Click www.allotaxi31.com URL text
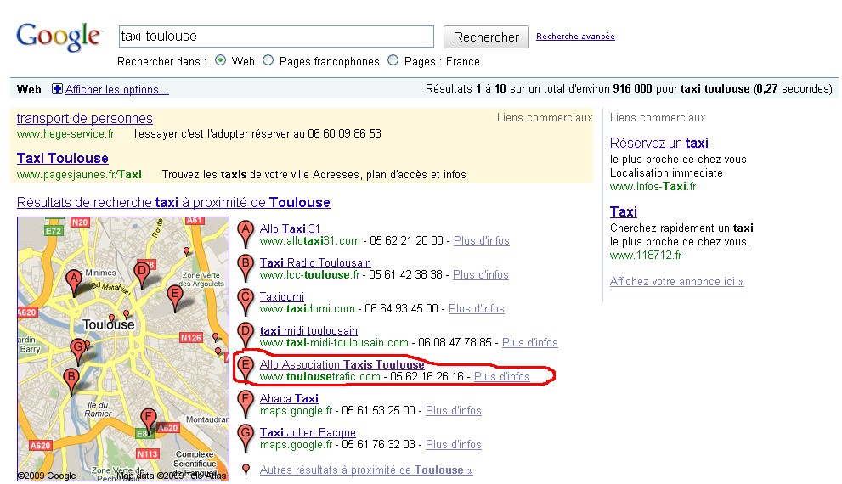 pos(310,241)
